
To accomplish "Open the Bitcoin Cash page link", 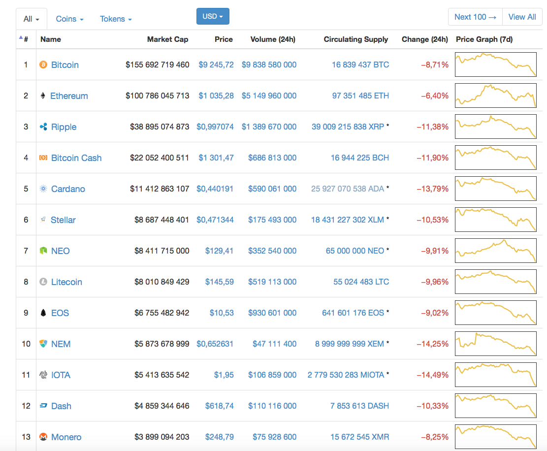I will pyautogui.click(x=76, y=158).
